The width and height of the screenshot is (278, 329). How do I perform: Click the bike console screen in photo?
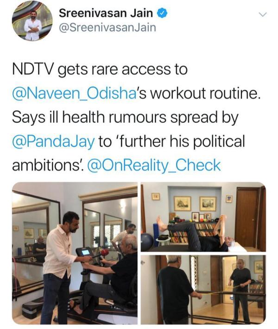tap(86, 252)
